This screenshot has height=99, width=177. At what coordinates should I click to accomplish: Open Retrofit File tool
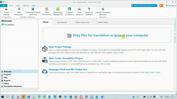click(47, 12)
